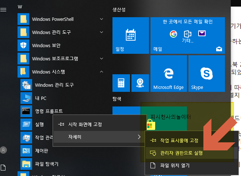The image size is (241, 176).
Task: Open the 내 PC computer icon
Action: coord(26,98)
